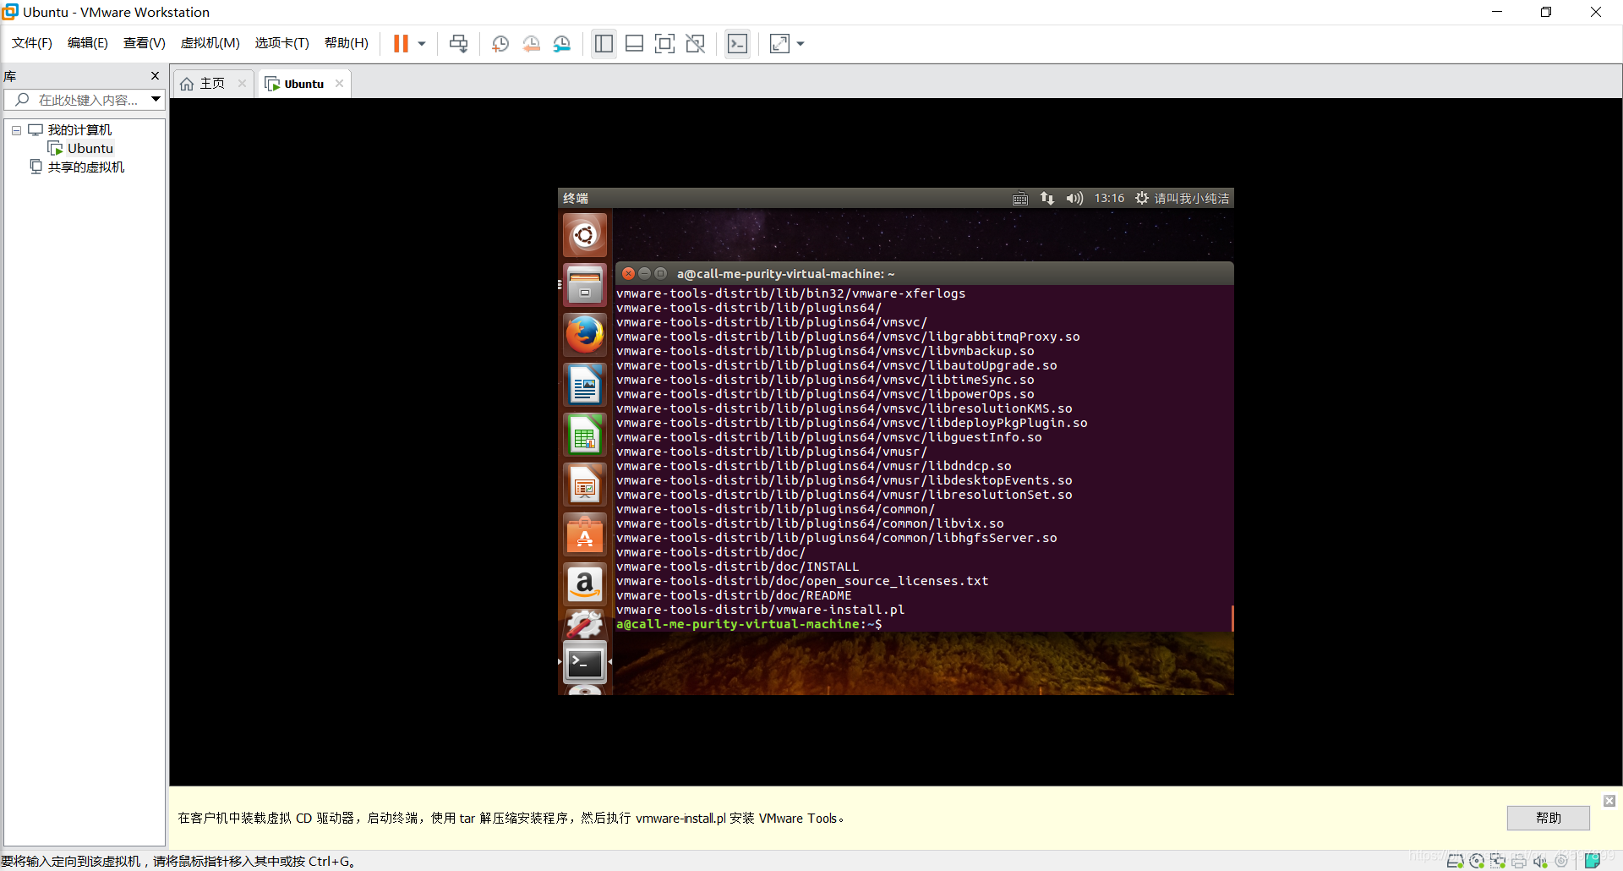Open LibreOffice Calc from the launcher
The image size is (1623, 871).
pyautogui.click(x=585, y=435)
